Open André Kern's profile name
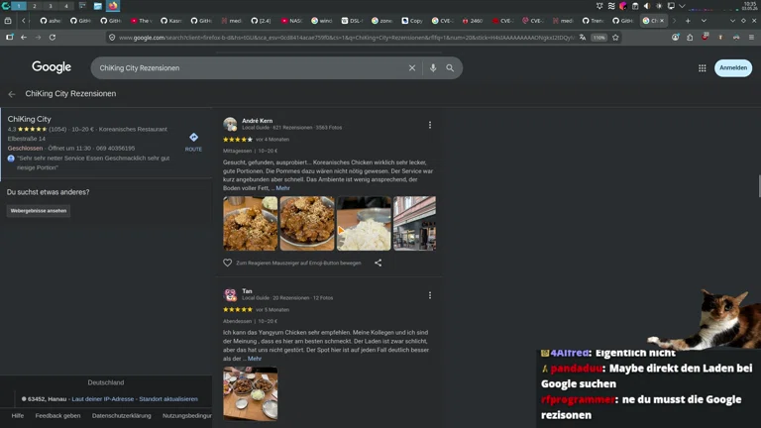 point(258,120)
